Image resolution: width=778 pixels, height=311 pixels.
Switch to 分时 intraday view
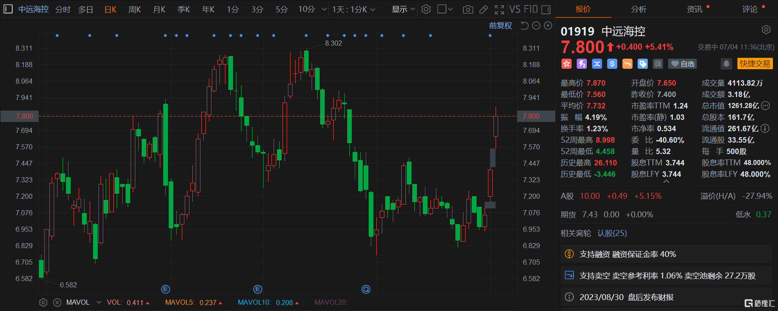click(63, 9)
